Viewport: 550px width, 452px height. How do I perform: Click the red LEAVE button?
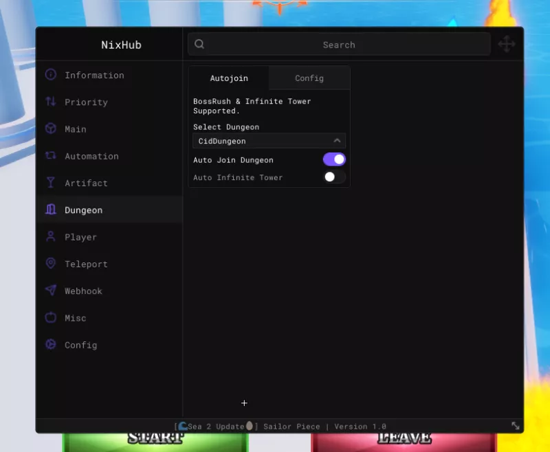tap(404, 442)
